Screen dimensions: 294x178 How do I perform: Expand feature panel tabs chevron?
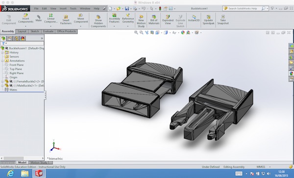(42, 38)
